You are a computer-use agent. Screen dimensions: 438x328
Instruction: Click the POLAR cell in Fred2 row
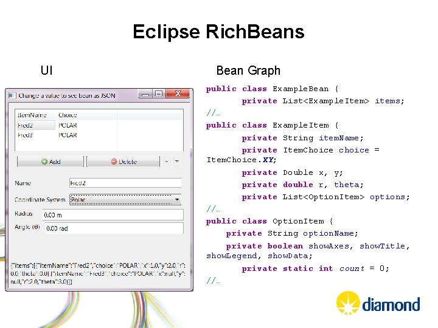[x=68, y=125]
